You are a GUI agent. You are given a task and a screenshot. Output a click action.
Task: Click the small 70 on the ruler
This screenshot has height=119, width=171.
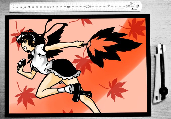pos(37,7)
